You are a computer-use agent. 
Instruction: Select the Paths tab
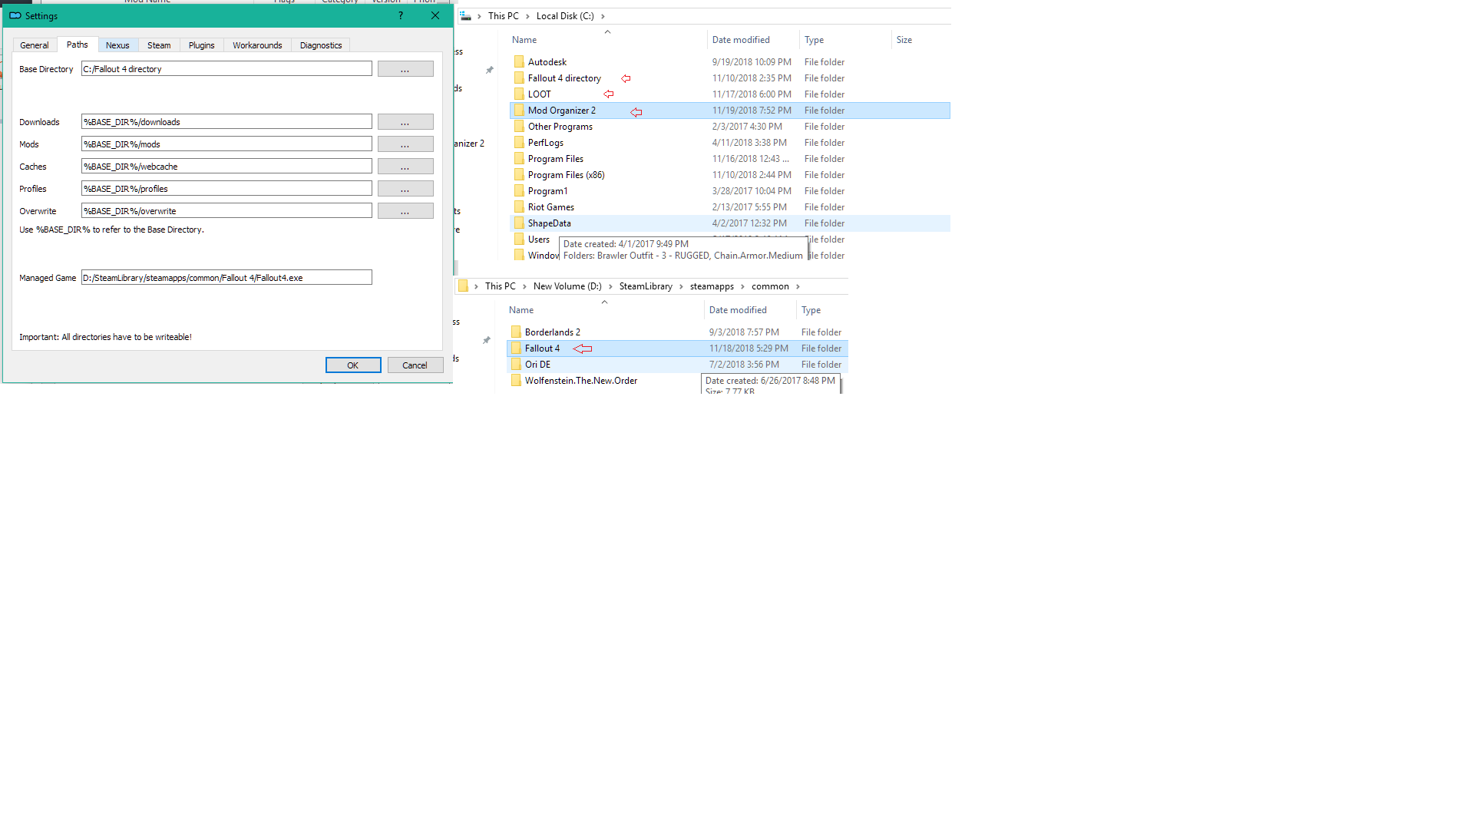pyautogui.click(x=78, y=45)
